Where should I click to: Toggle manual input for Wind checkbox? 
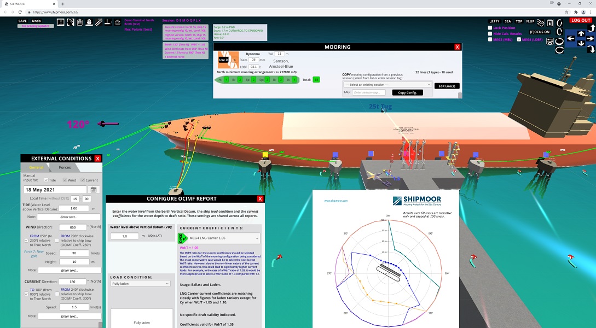point(65,180)
